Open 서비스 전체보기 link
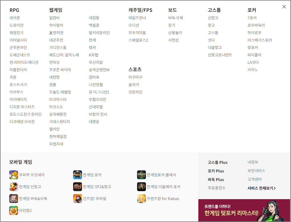Screen dimensions: 291x222 pyautogui.click(x=261, y=188)
